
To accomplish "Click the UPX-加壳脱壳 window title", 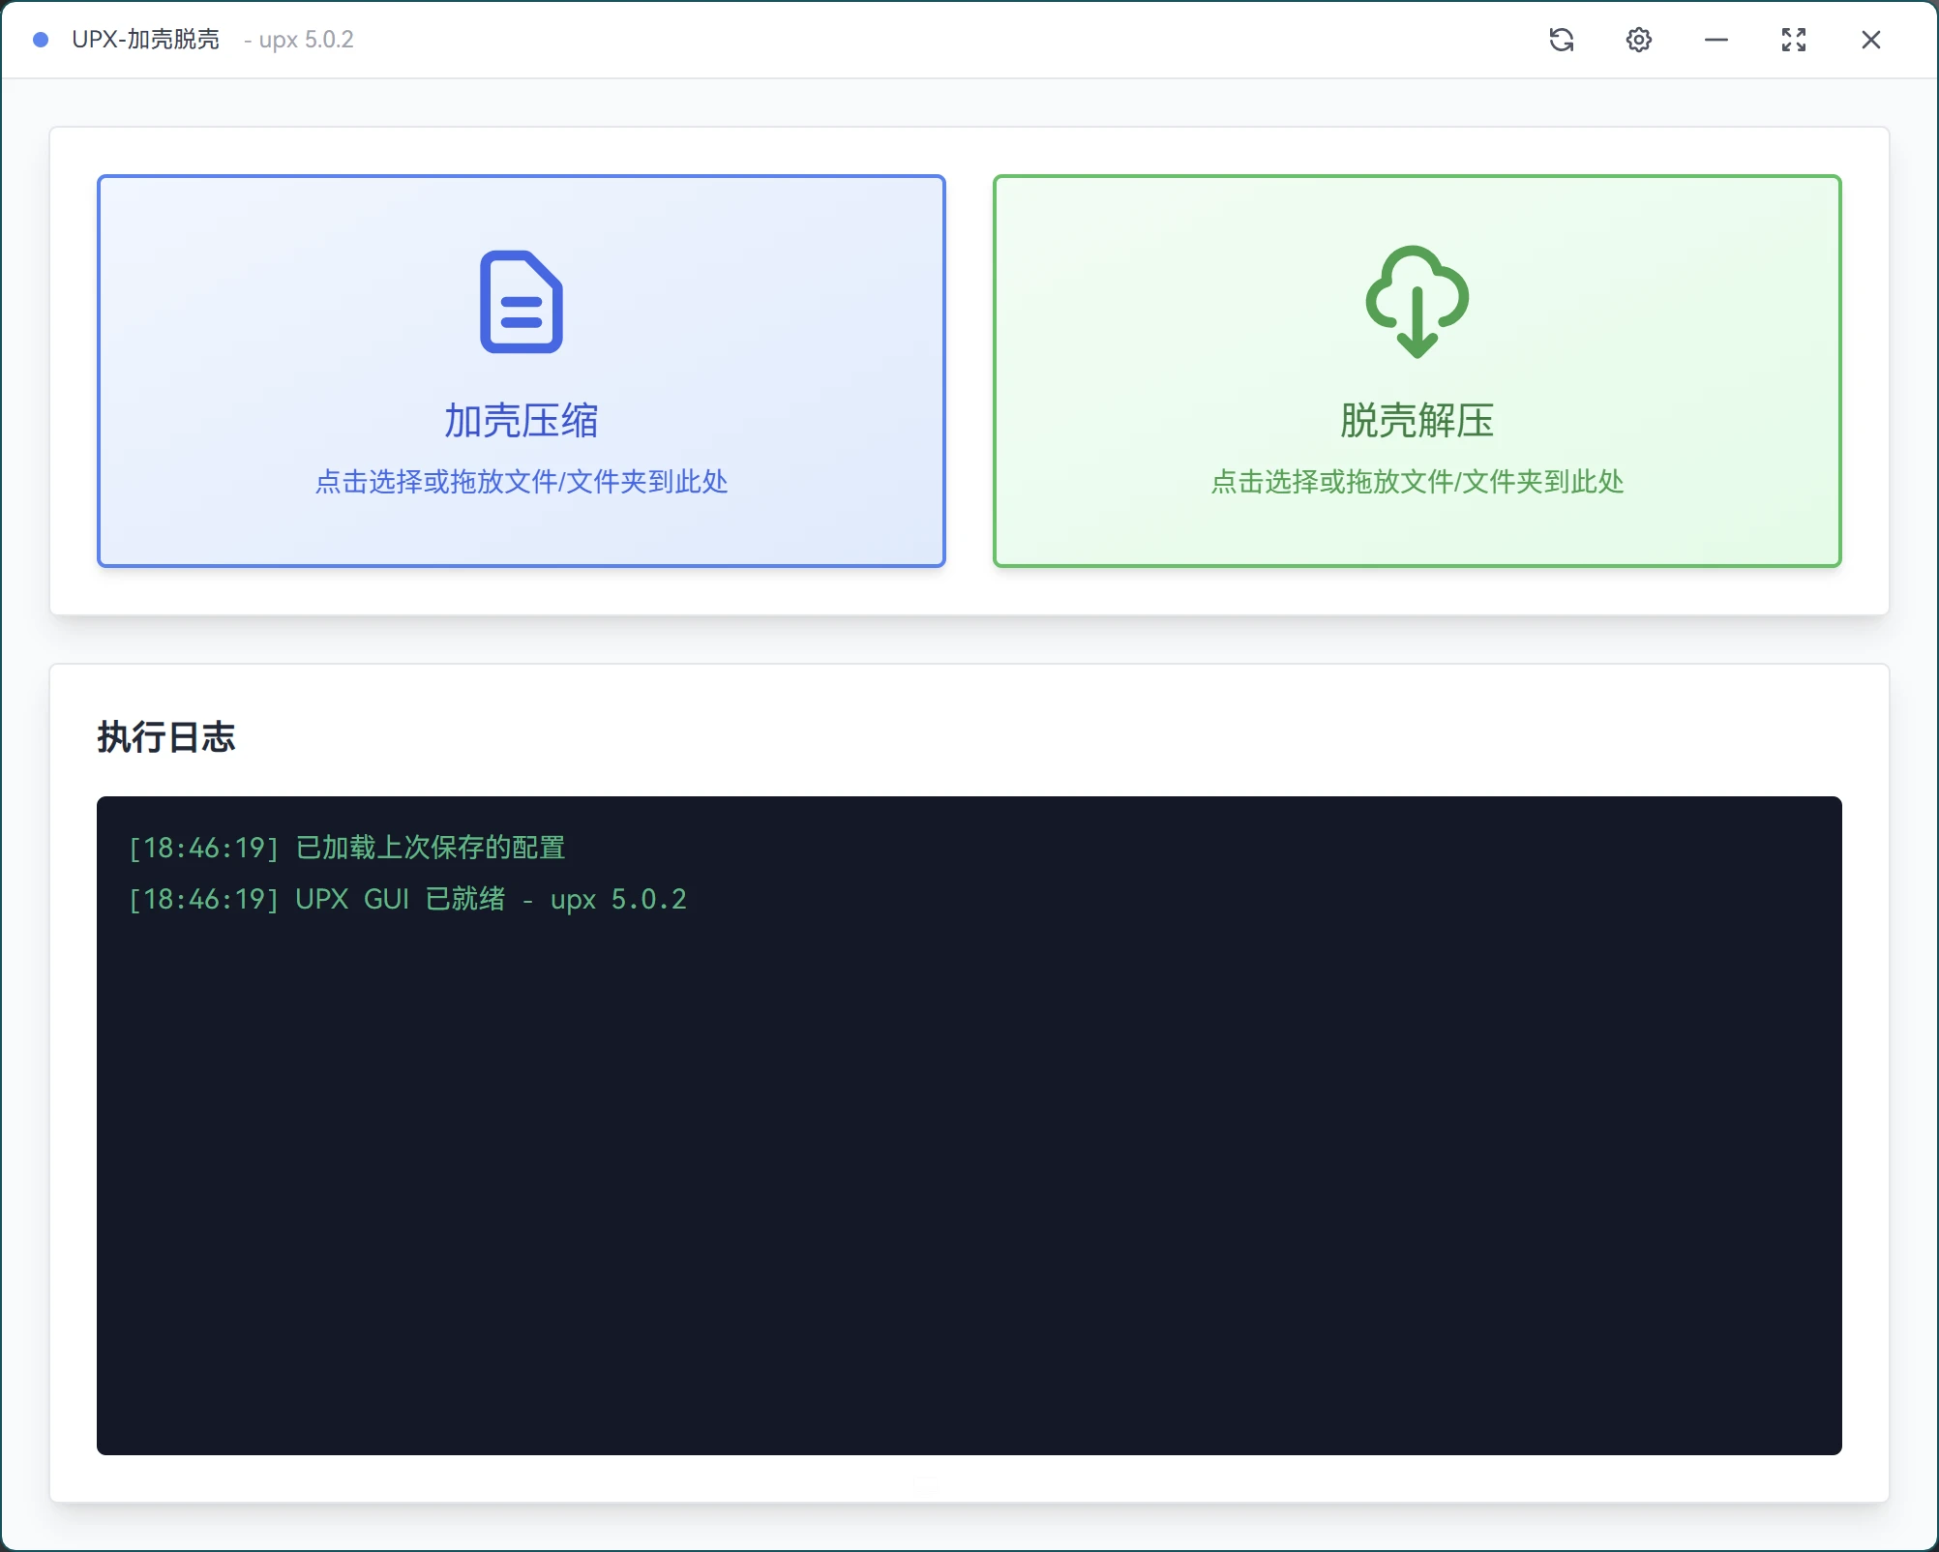I will pyautogui.click(x=145, y=40).
